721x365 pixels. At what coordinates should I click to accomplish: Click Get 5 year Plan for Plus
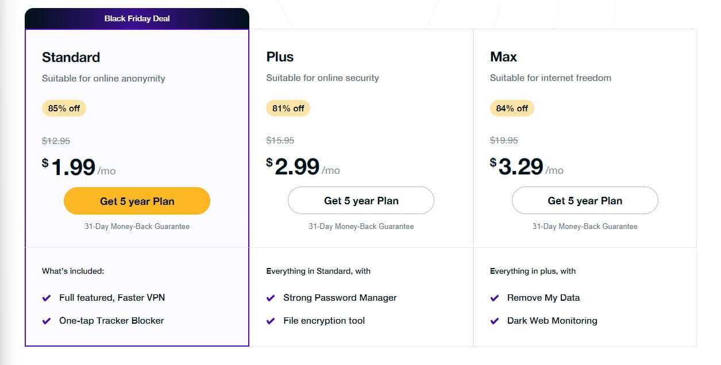click(x=361, y=200)
